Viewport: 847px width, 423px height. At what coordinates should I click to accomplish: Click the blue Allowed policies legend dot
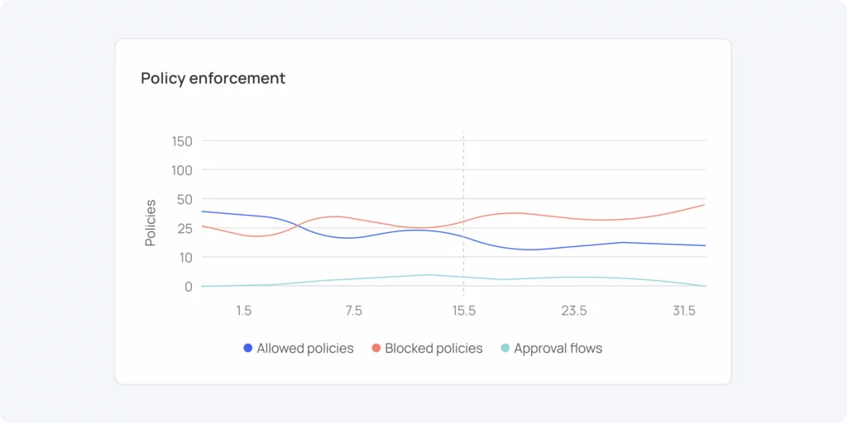tap(248, 349)
